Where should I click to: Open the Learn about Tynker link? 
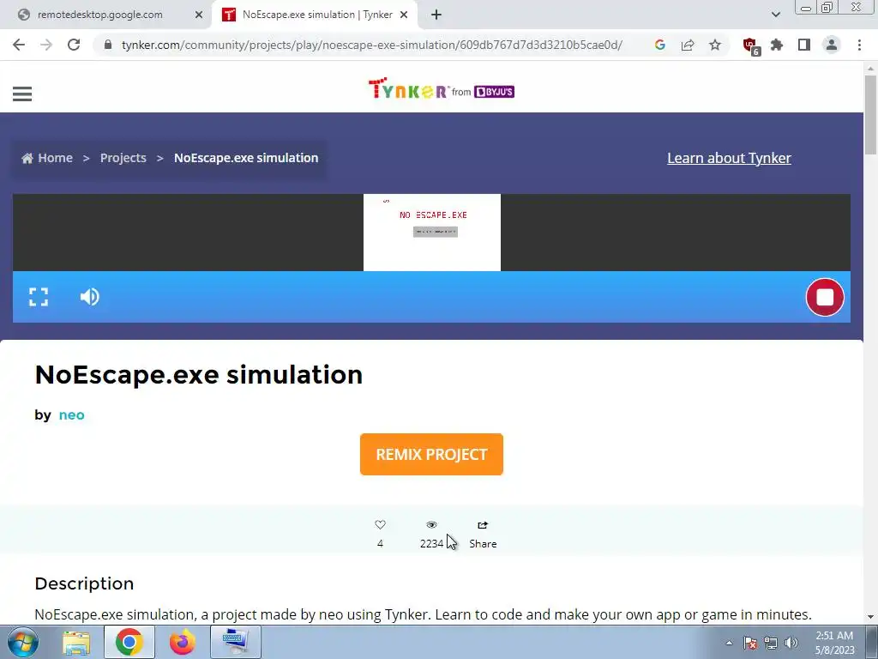(729, 158)
